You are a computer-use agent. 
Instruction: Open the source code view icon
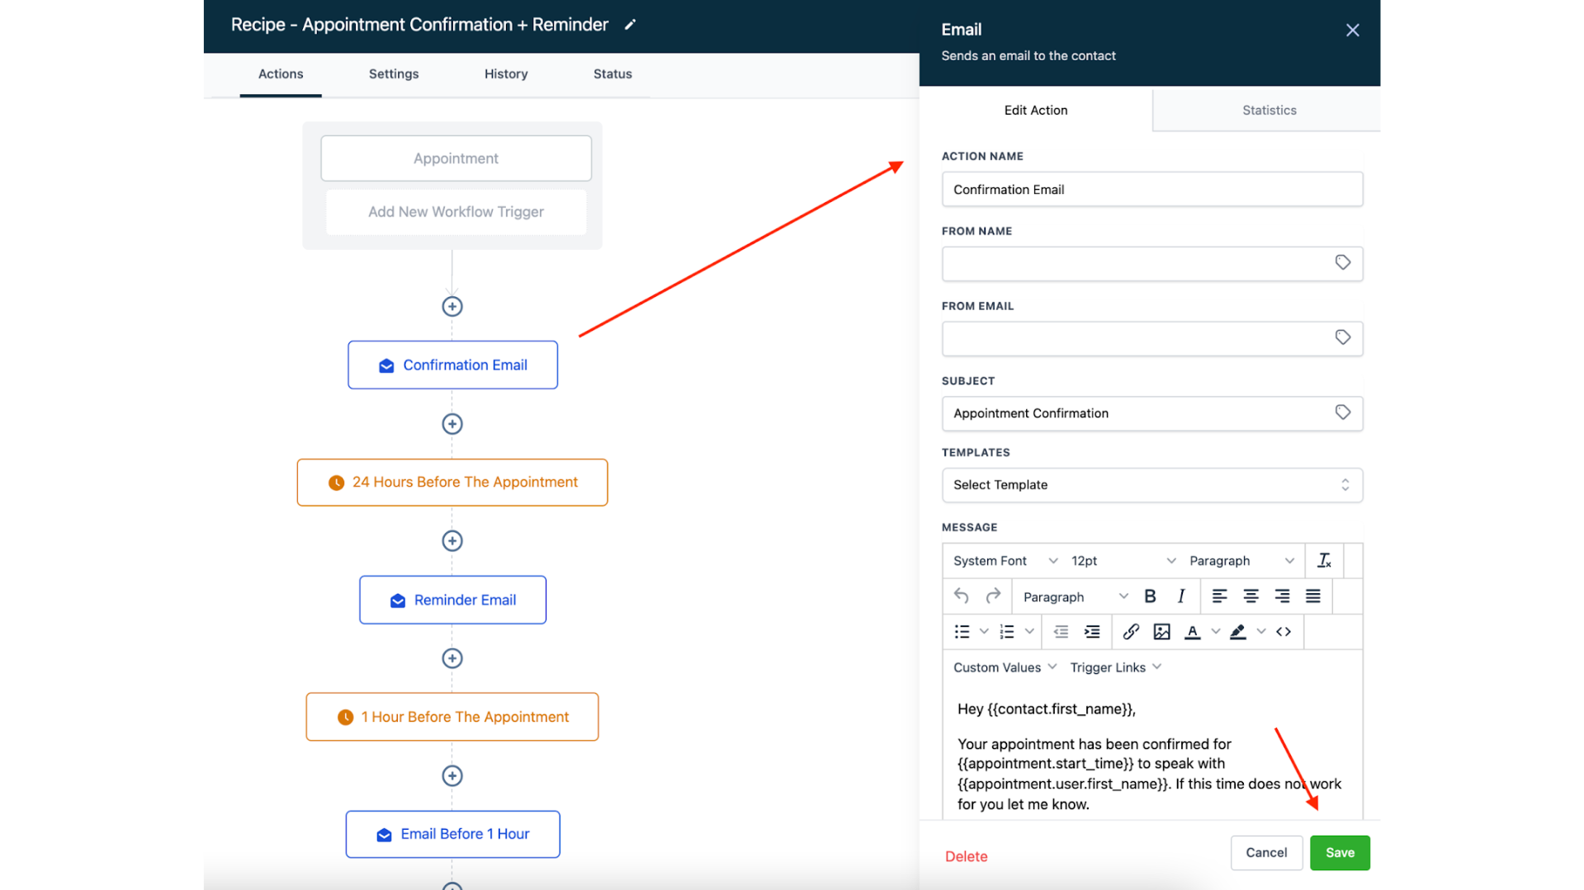pos(1284,632)
